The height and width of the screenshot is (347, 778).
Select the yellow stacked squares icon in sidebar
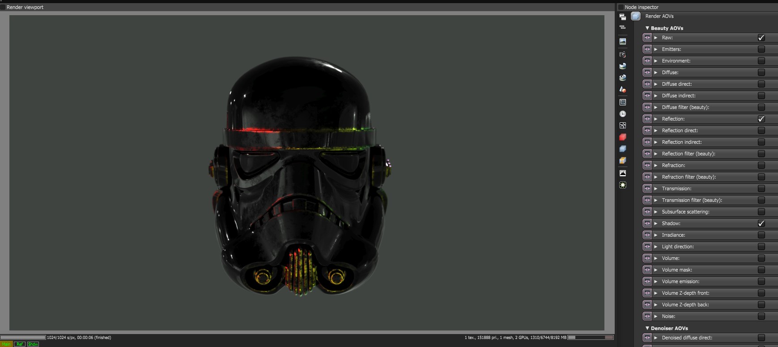click(622, 160)
